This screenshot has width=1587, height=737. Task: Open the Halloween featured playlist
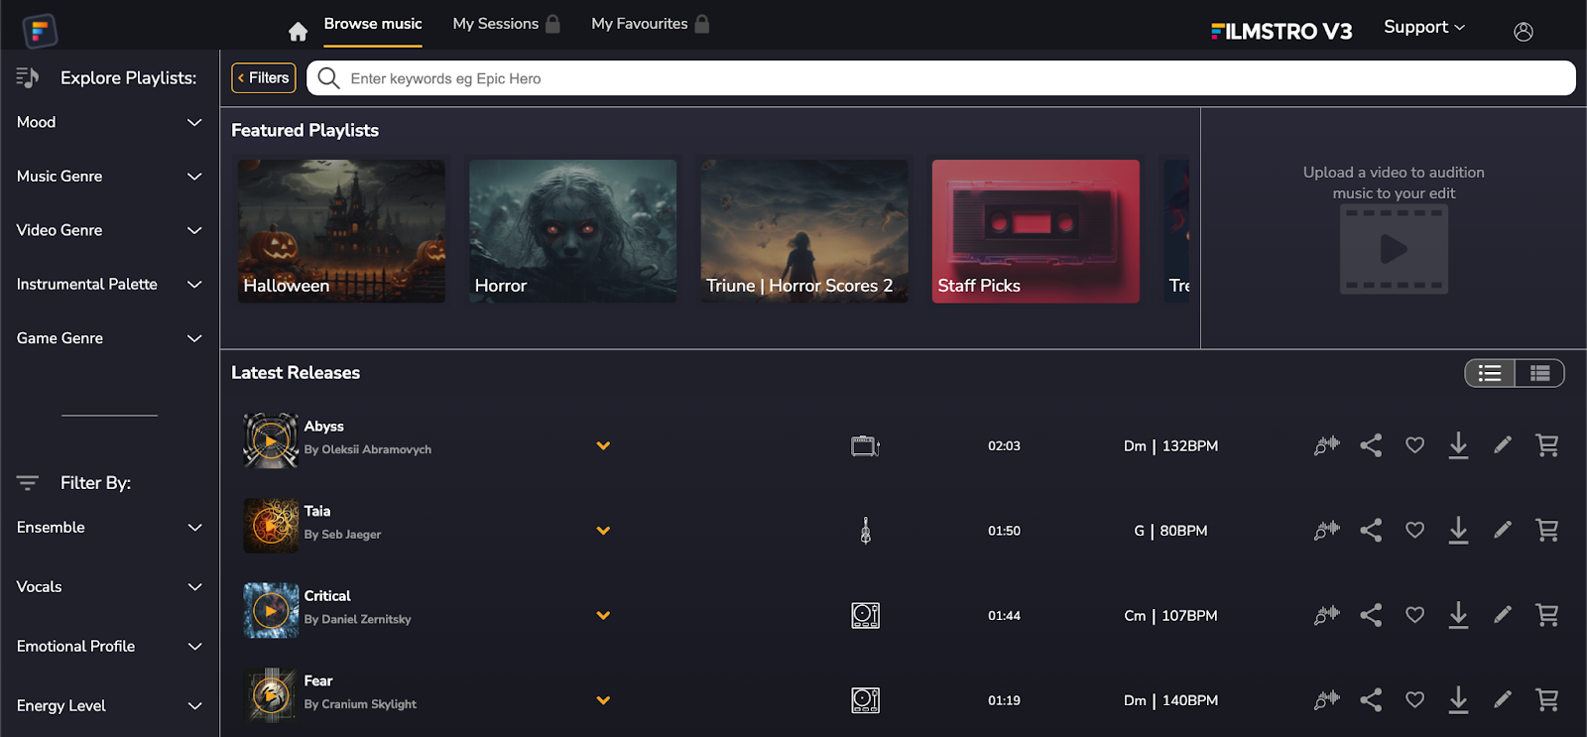pos(341,231)
